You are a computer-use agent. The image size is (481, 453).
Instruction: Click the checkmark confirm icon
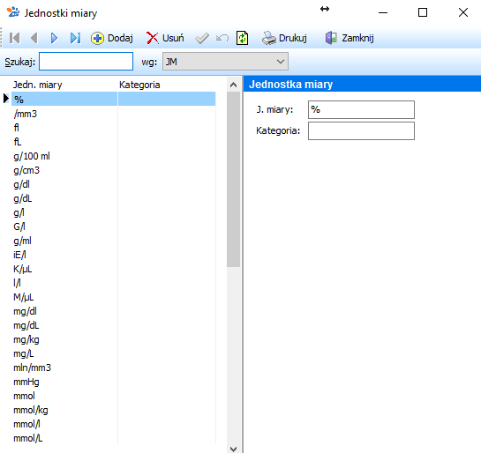tap(202, 38)
